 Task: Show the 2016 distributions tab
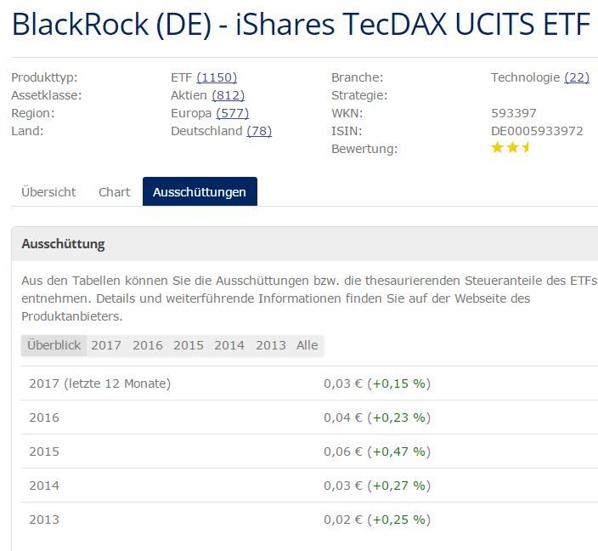pos(148,345)
